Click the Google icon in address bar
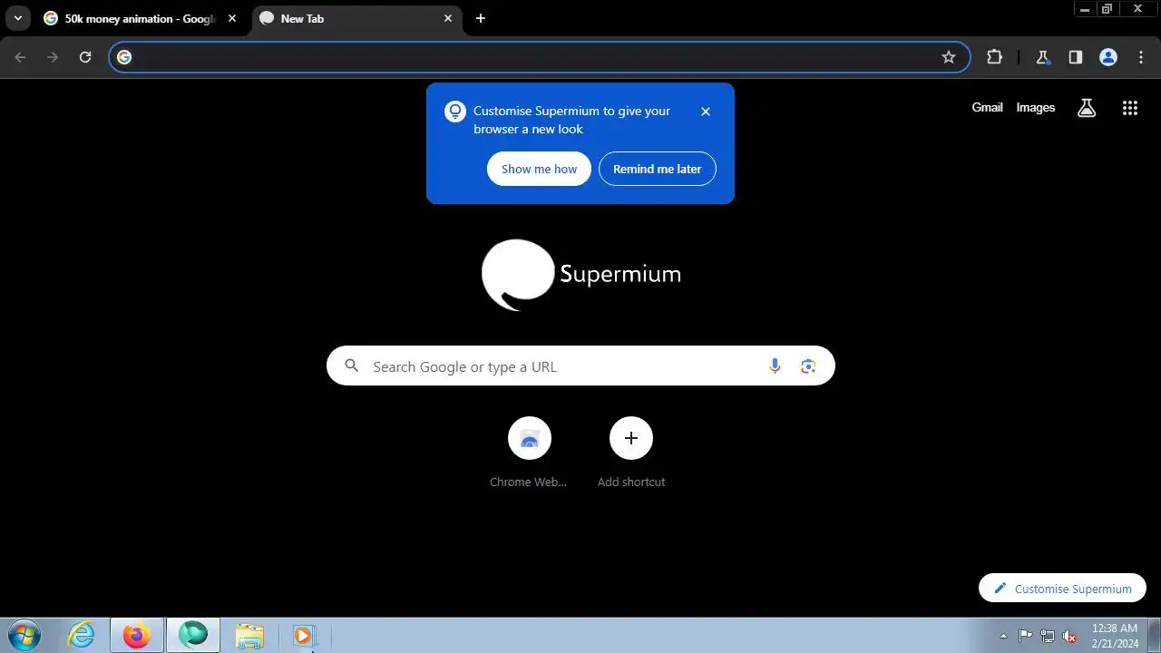Viewport: 1161px width, 653px height. 124,57
